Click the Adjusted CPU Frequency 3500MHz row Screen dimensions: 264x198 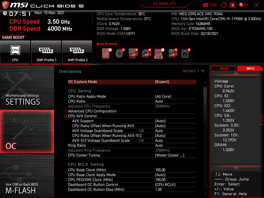[132, 106]
